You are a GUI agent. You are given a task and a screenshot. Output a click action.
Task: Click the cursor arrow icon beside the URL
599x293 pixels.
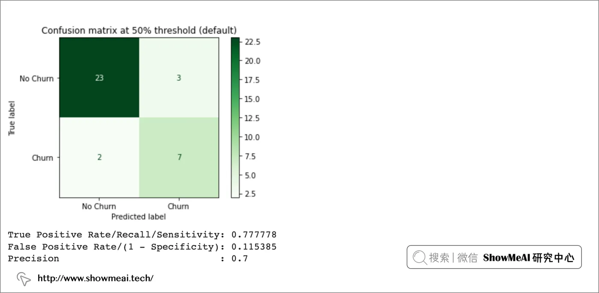coord(24,279)
